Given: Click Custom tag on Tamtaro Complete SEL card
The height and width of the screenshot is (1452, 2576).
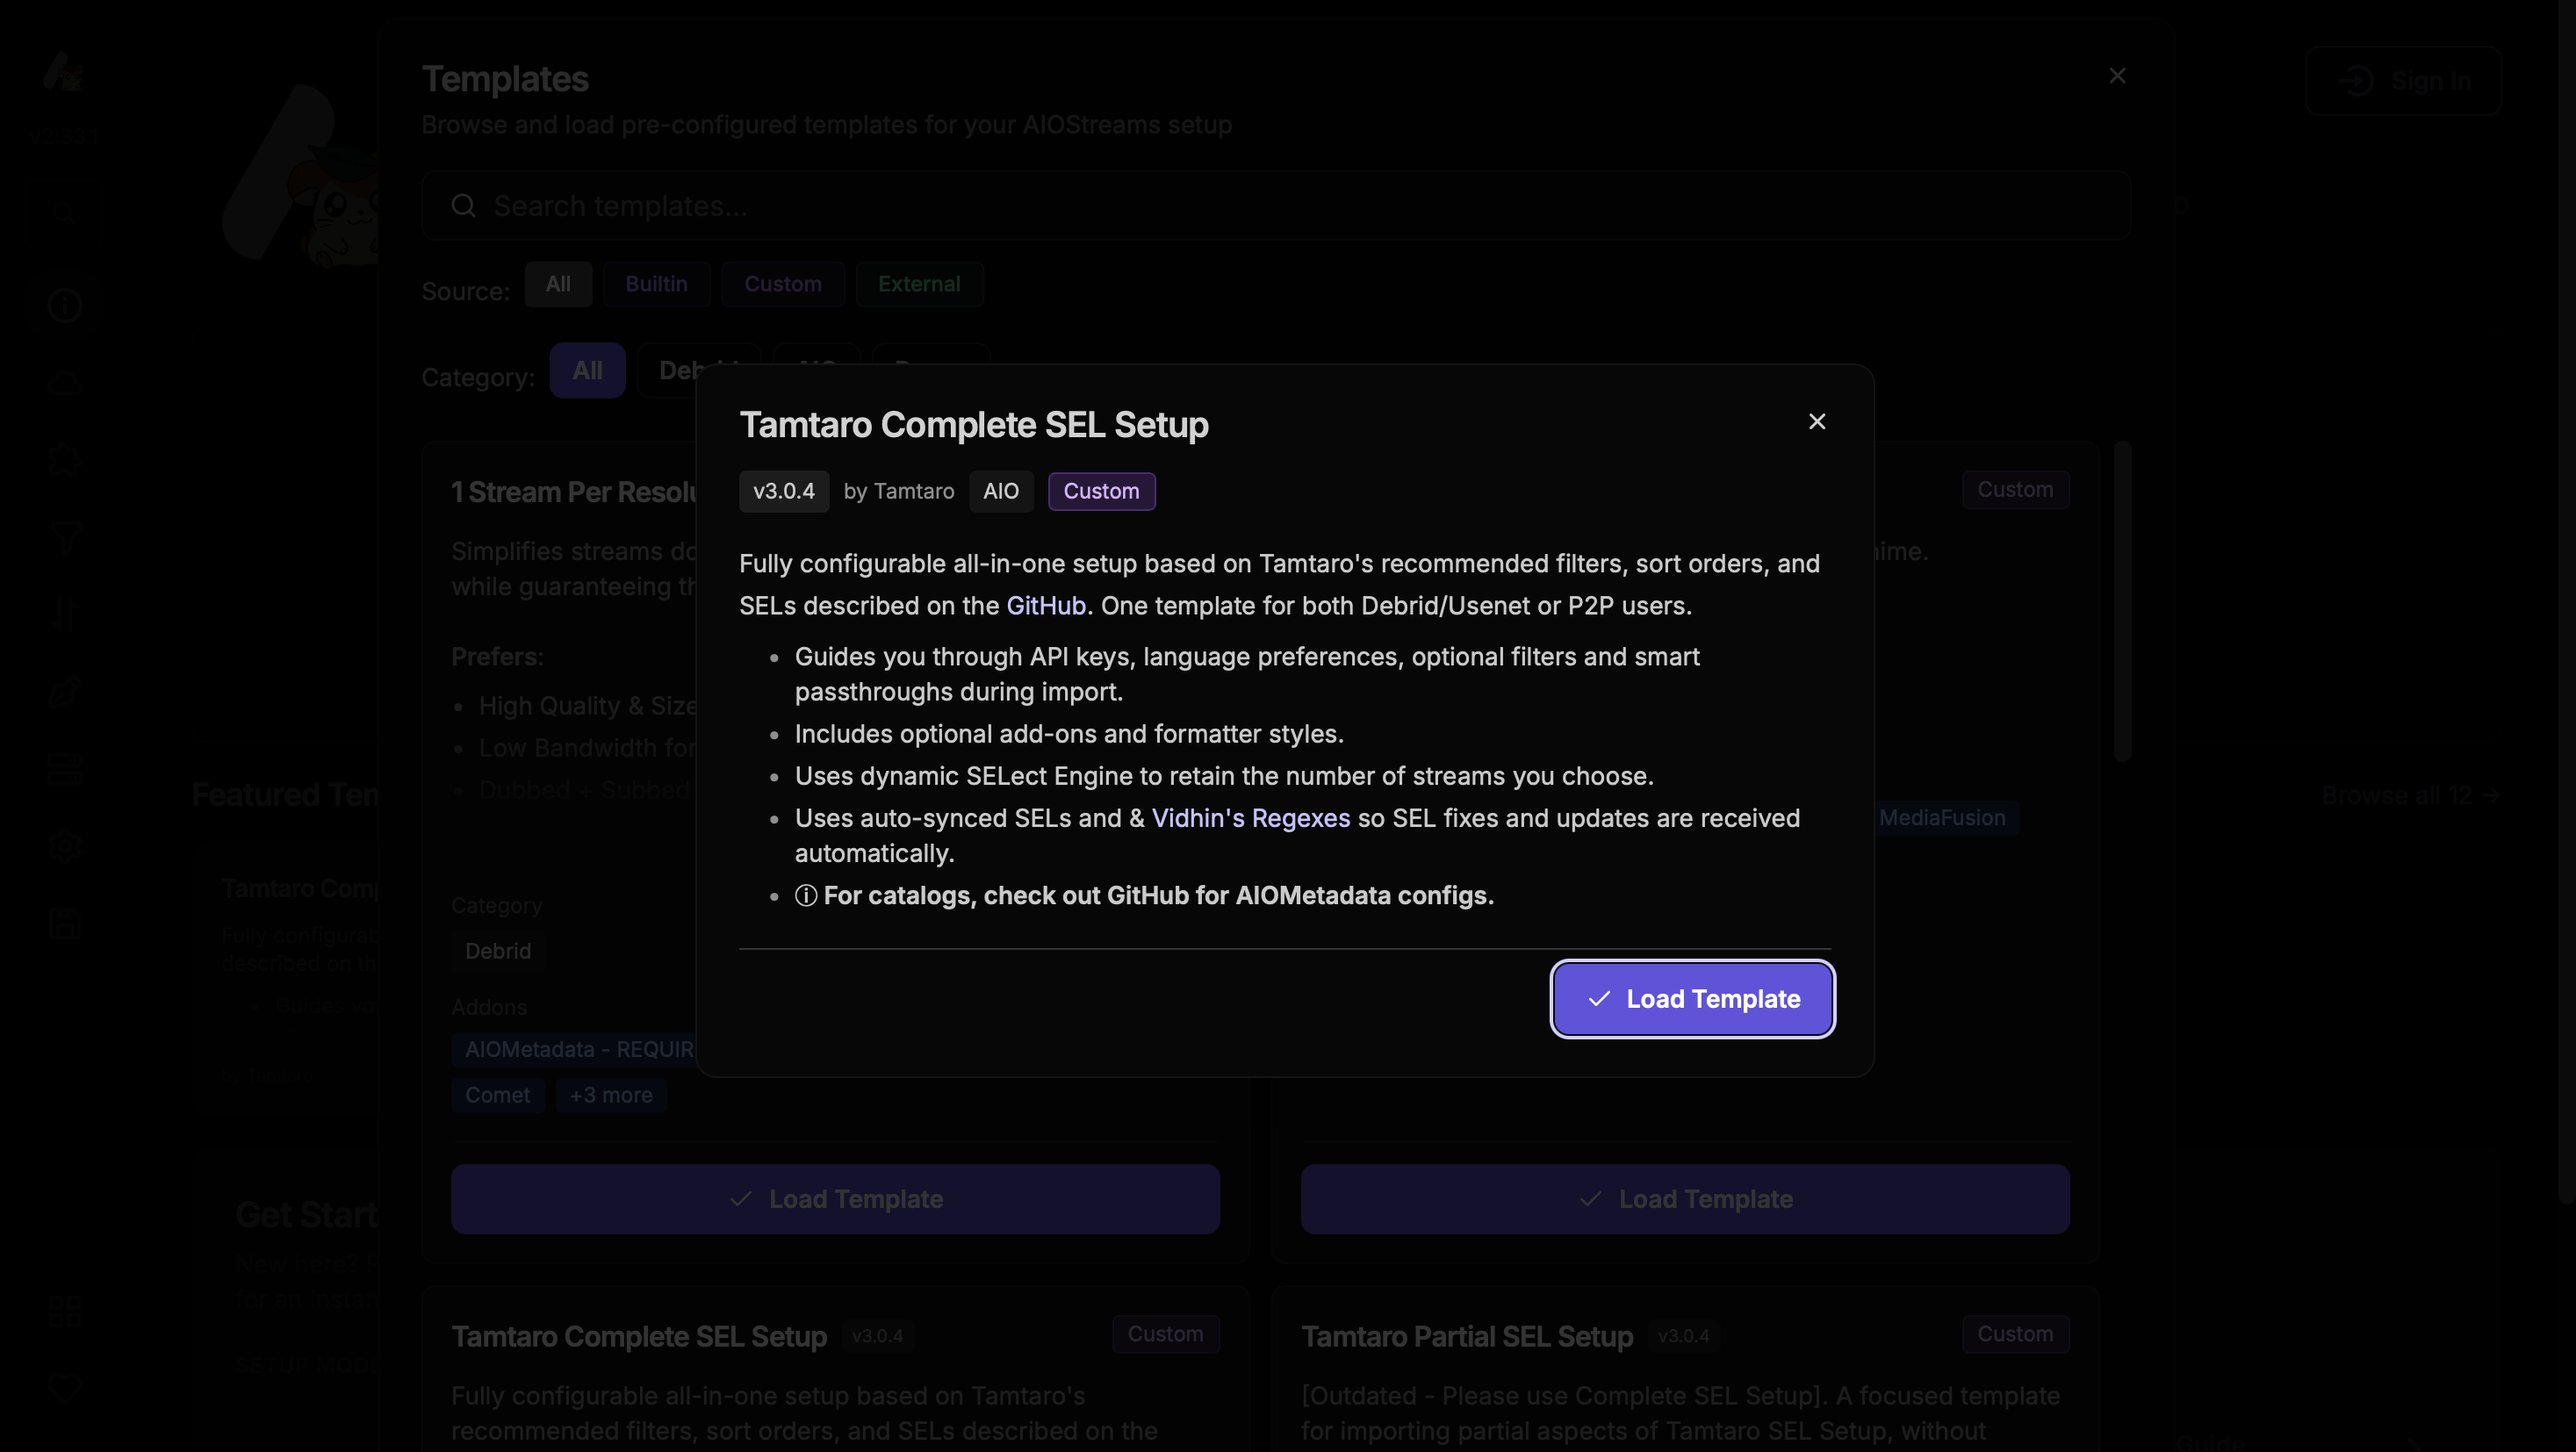Looking at the screenshot, I should point(1165,1334).
